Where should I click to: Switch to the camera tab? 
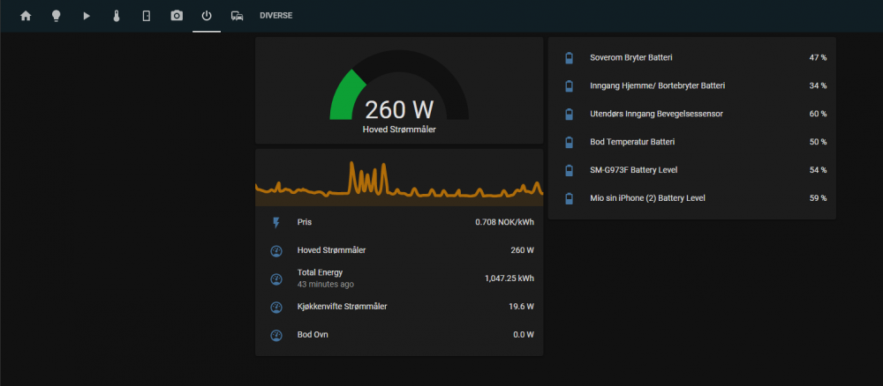click(177, 16)
